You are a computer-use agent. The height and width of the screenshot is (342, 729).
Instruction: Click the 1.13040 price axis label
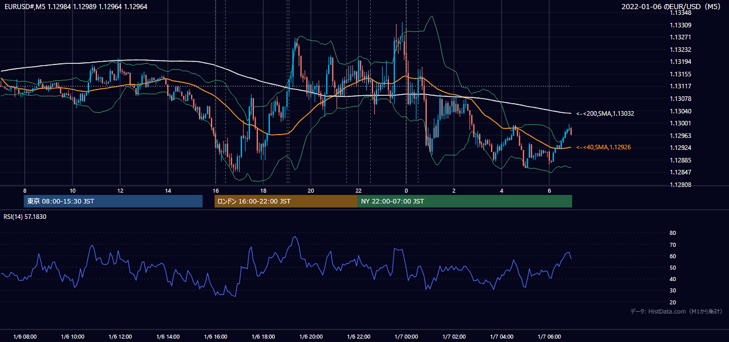pyautogui.click(x=681, y=111)
